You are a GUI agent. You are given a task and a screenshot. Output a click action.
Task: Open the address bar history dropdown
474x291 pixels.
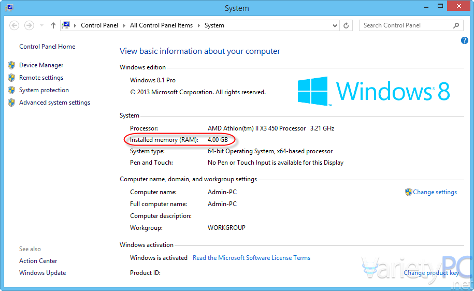pyautogui.click(x=335, y=26)
